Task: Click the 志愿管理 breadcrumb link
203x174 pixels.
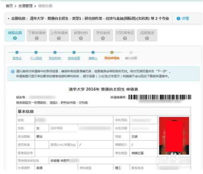Action: (26, 6)
